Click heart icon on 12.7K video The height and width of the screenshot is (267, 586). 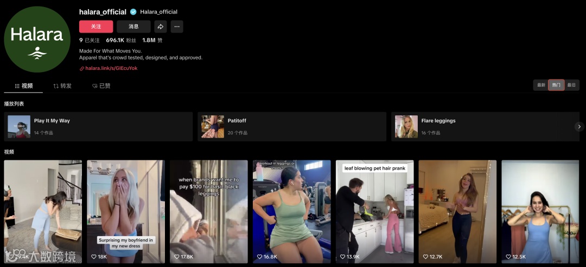point(425,257)
